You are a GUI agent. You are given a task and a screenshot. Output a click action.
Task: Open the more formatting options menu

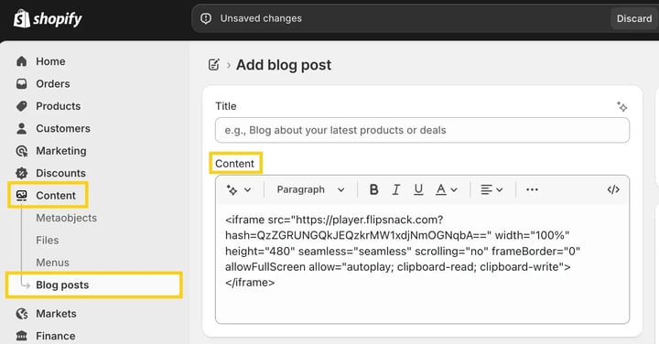coord(532,190)
